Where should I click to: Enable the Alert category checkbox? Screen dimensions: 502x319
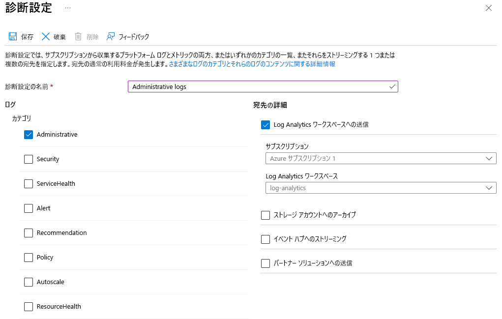coord(29,208)
